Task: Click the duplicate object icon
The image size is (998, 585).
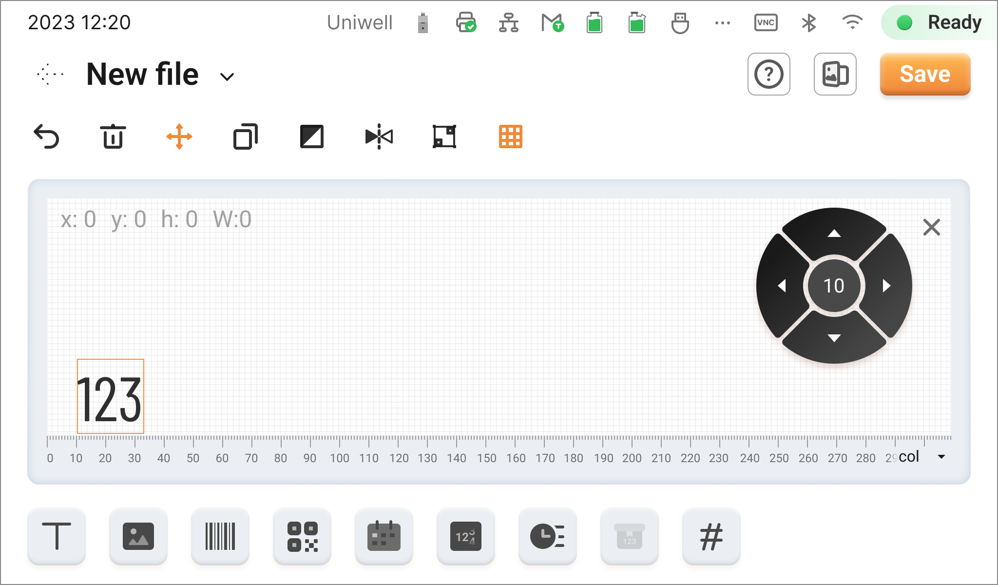Action: (x=246, y=136)
